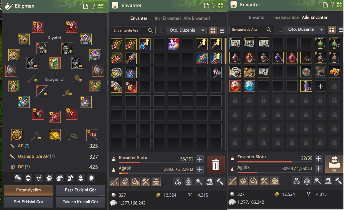Screen dimensions: 344x210
Task: Click the paw pet icon under DP
Action: 49,178
